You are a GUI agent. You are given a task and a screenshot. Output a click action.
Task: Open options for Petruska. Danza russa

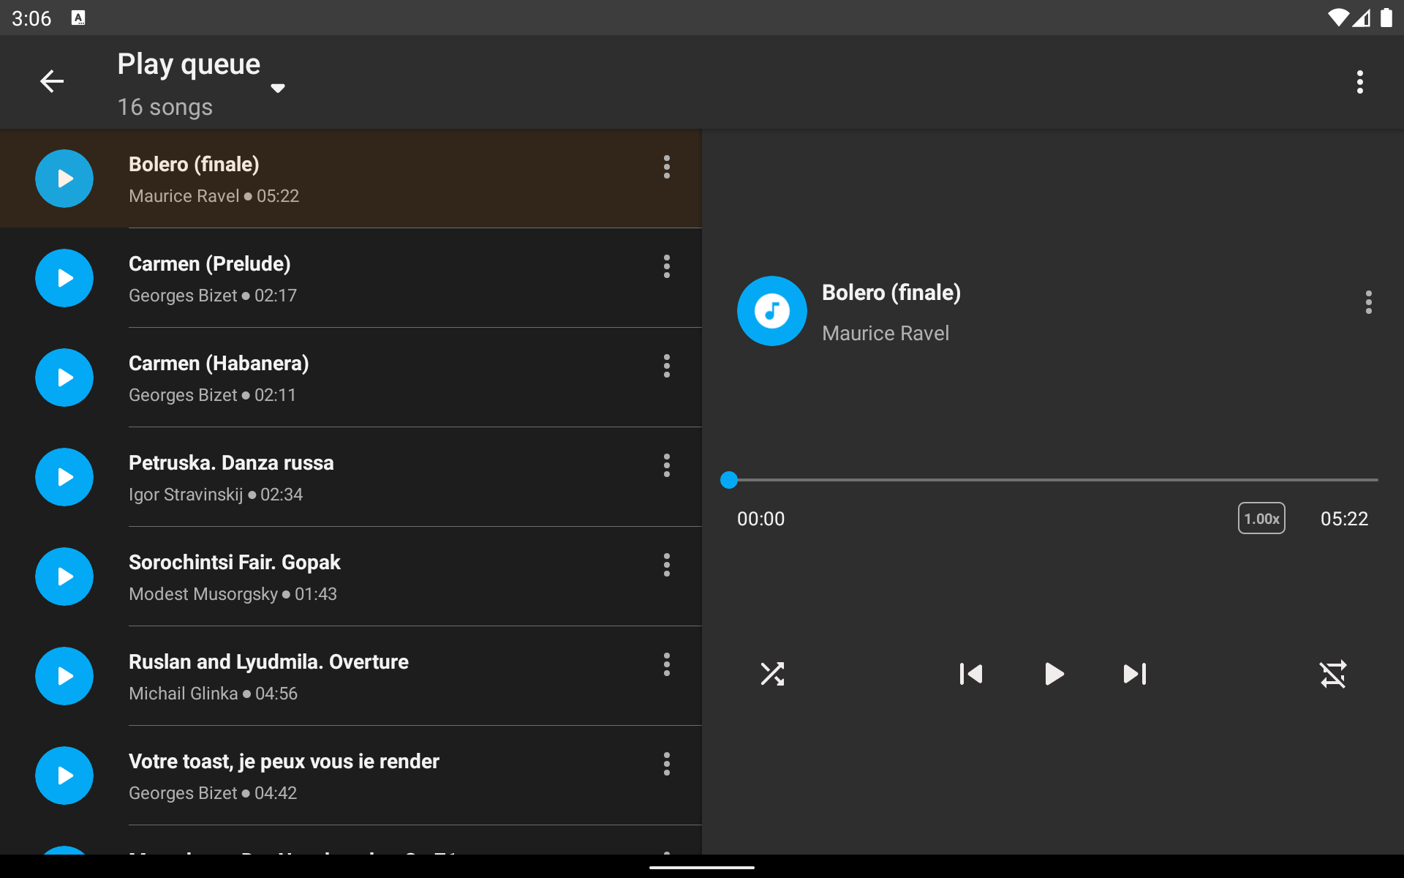pos(666,465)
